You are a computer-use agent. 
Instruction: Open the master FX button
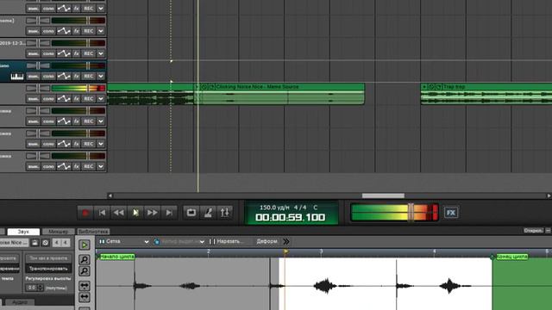point(451,213)
